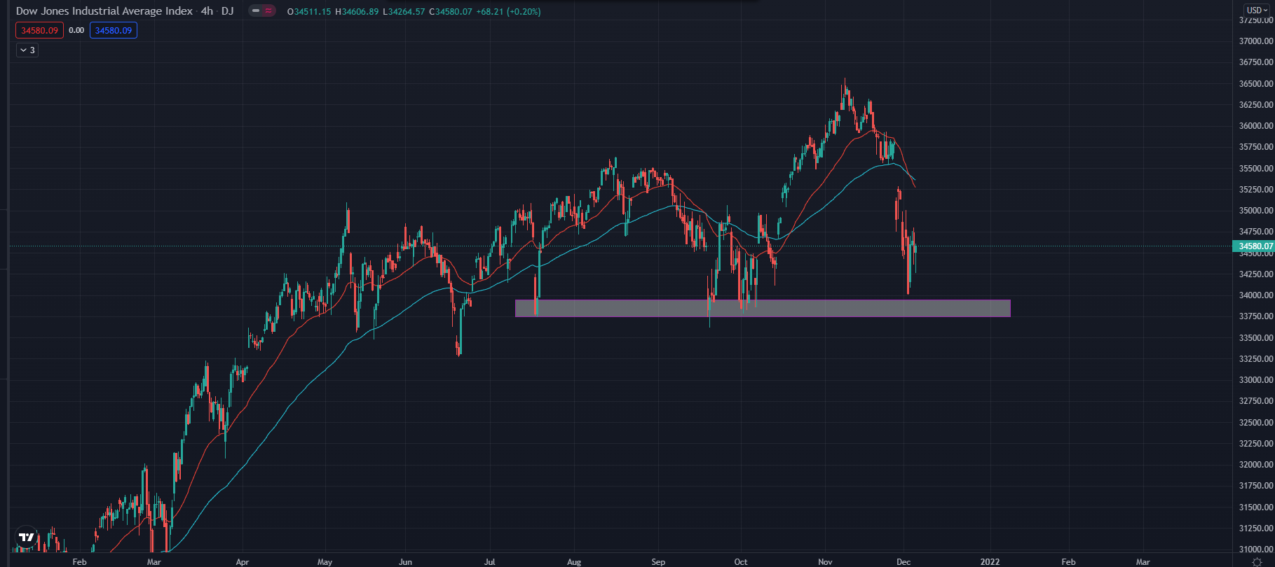Click the Mar label under 2022 on time axis

[1143, 561]
